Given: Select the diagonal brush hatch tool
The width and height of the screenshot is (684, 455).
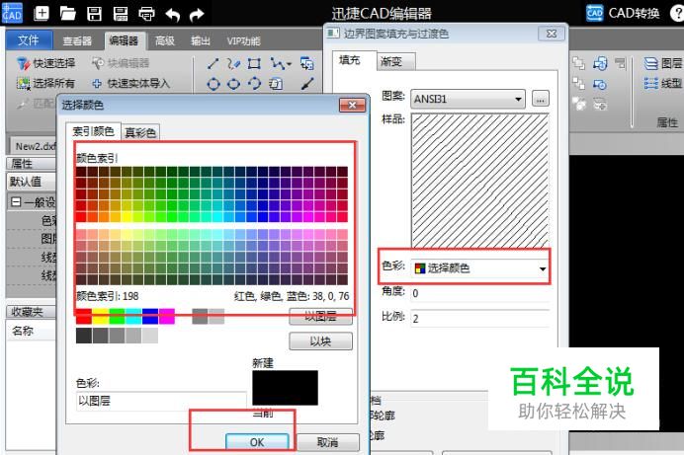Looking at the screenshot, I should coord(307,83).
